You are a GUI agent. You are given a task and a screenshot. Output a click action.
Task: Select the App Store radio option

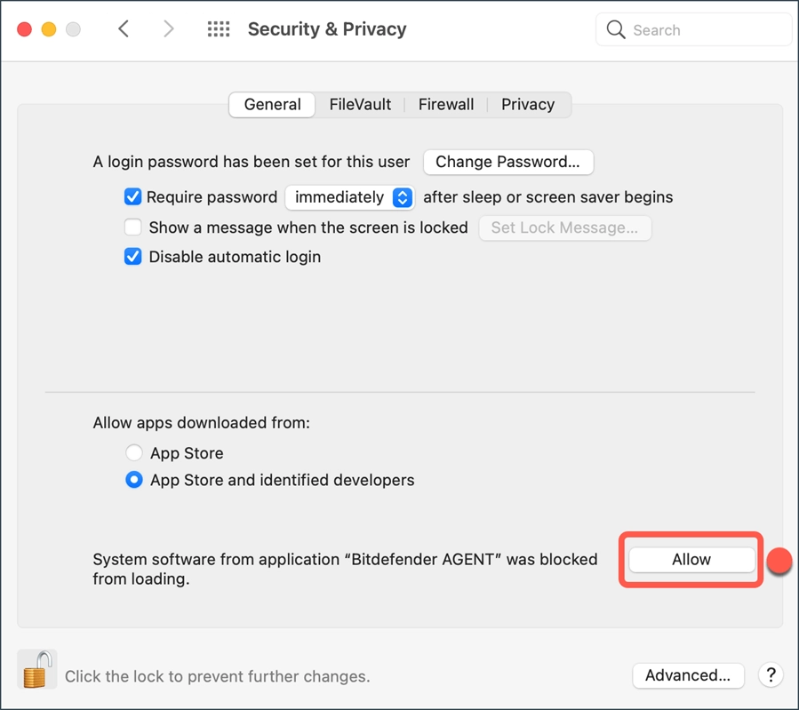tap(134, 453)
